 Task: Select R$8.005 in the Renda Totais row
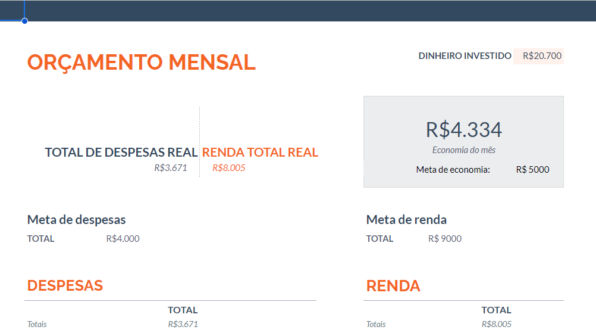pos(497,324)
